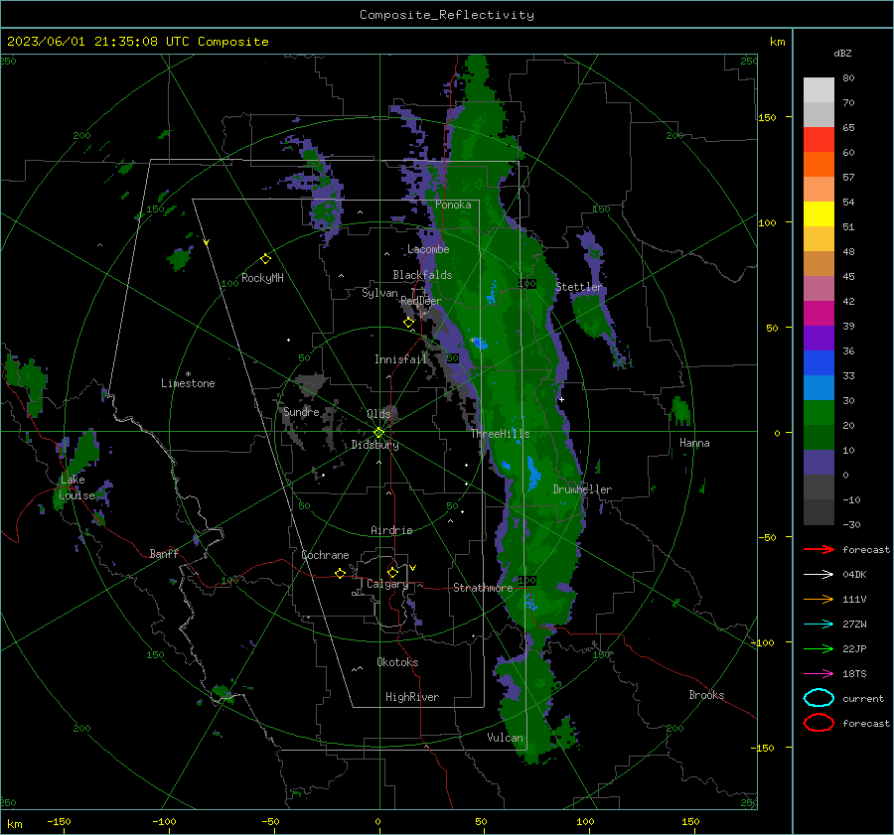Click the RockyMH label text
Image resolution: width=894 pixels, height=835 pixels.
(262, 278)
